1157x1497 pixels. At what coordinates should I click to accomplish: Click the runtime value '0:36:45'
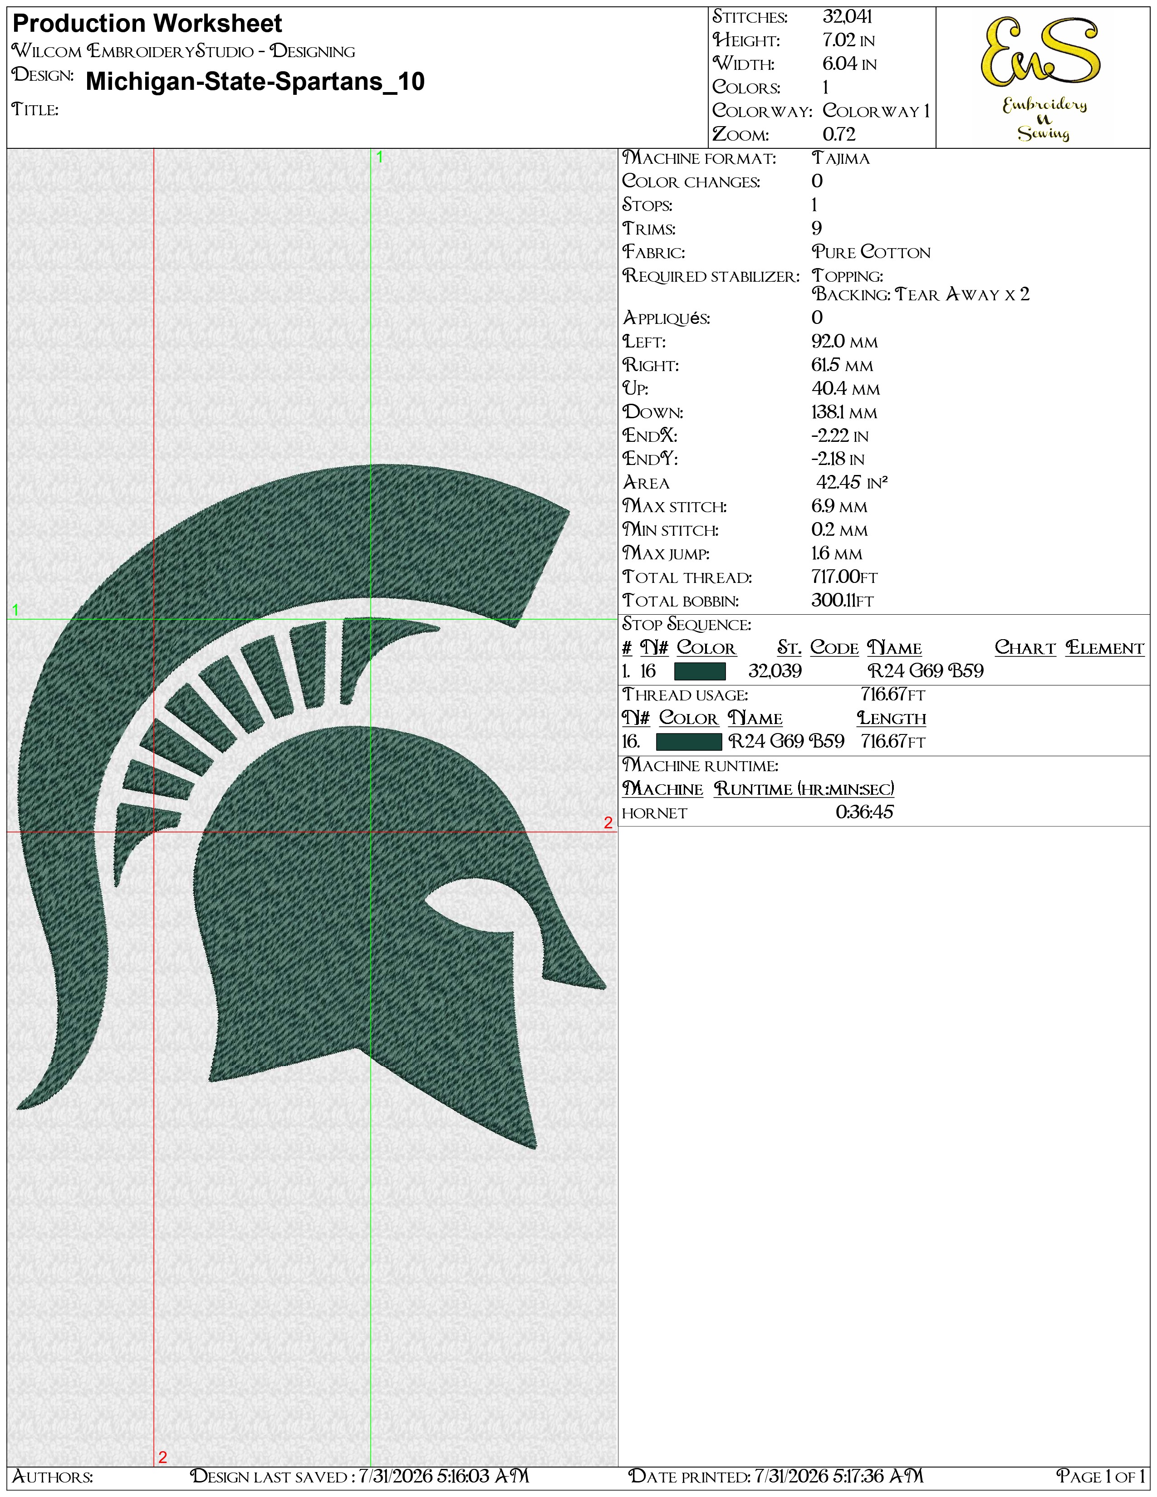point(864,812)
